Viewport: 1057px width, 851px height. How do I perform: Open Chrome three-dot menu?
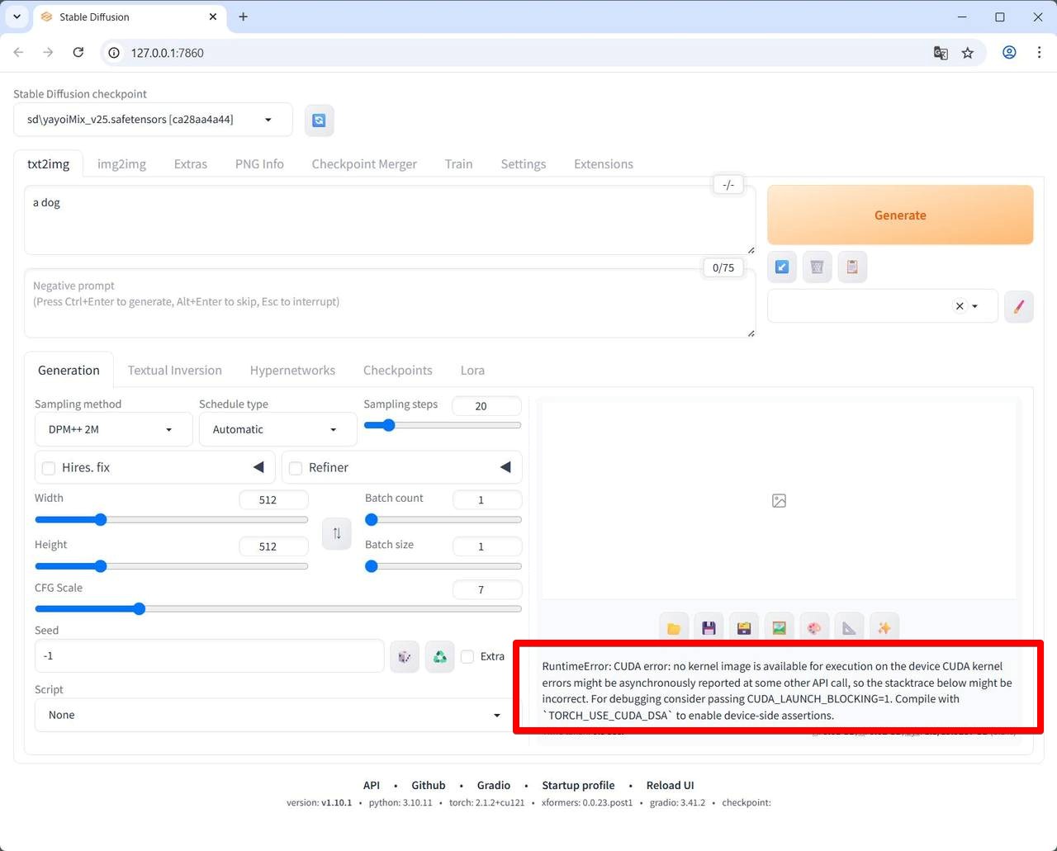point(1039,52)
